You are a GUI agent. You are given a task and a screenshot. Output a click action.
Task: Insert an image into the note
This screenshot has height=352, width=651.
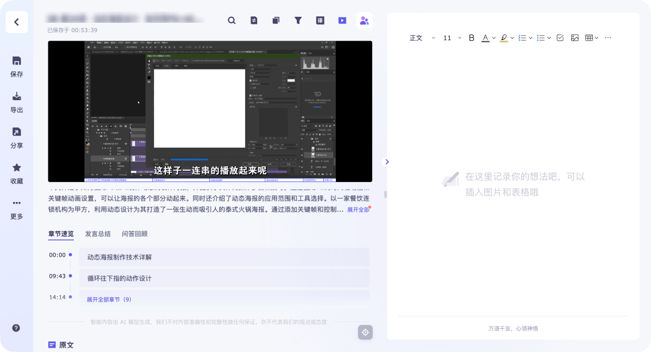(575, 38)
